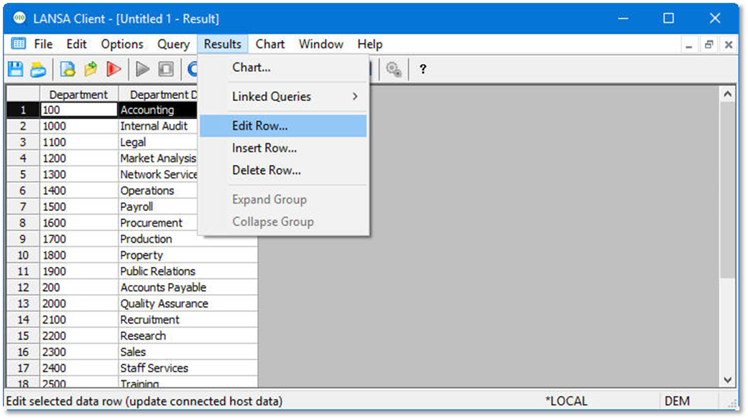The image size is (748, 419).
Task: Click the new query document icon
Action: coord(68,69)
